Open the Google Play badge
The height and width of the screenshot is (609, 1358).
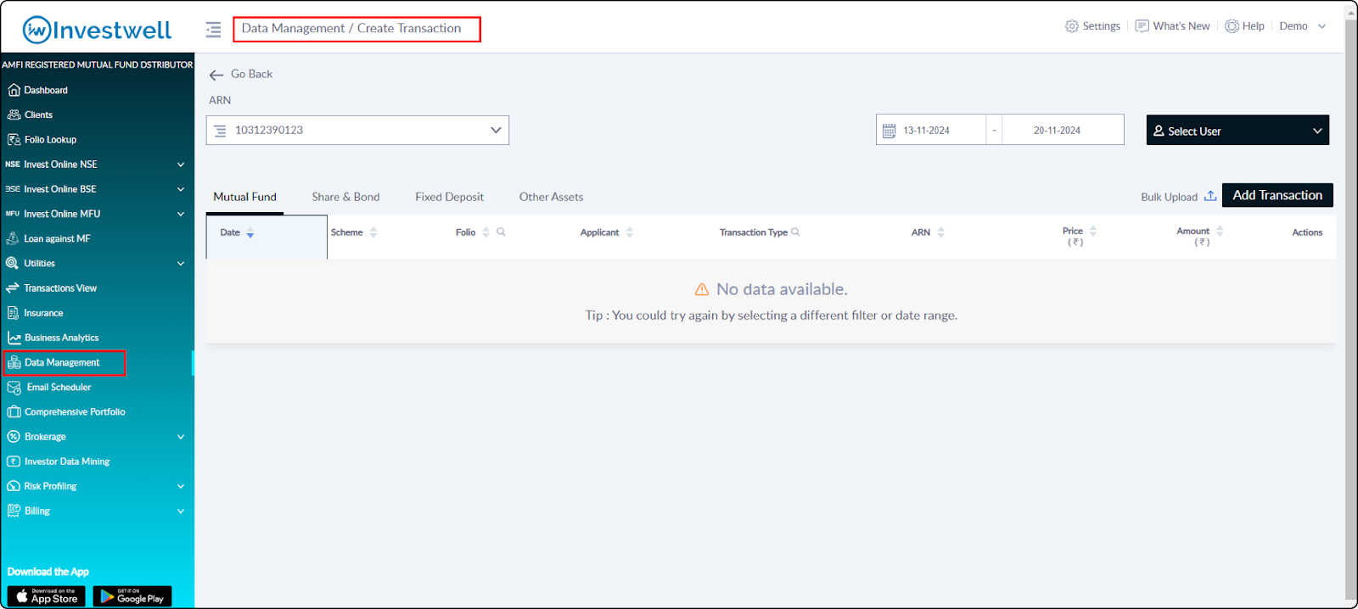tap(132, 596)
